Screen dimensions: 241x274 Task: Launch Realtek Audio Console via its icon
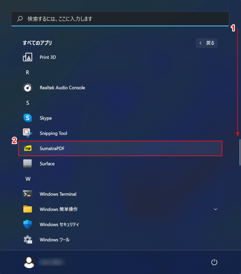[x=28, y=88]
